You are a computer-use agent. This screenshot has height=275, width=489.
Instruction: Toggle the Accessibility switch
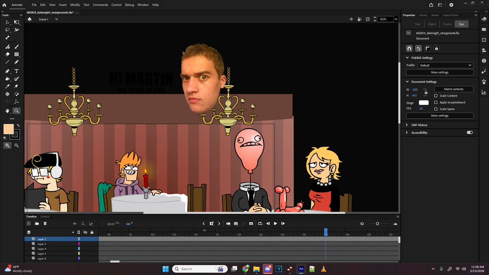pos(470,132)
